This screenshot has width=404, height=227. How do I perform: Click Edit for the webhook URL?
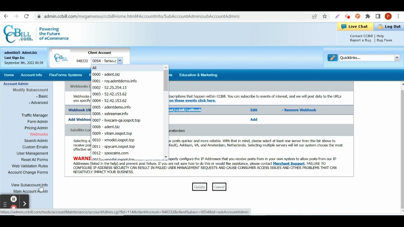[x=254, y=110]
